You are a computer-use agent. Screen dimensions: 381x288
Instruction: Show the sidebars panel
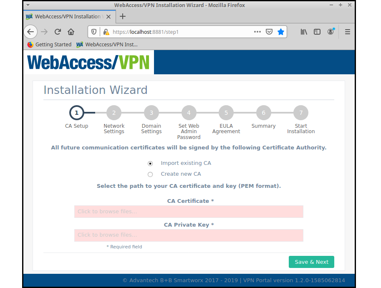[317, 32]
